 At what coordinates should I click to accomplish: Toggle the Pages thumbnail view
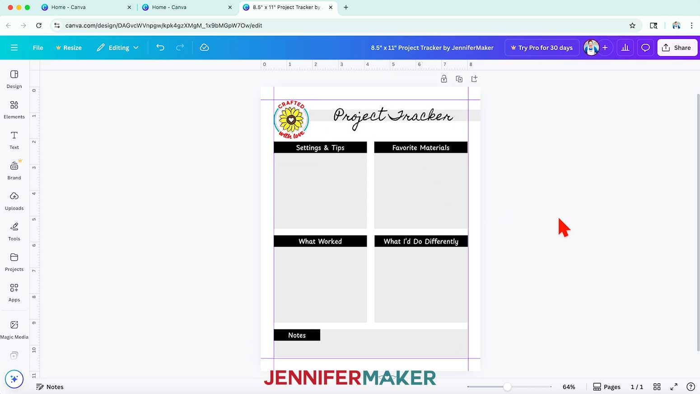(607, 387)
